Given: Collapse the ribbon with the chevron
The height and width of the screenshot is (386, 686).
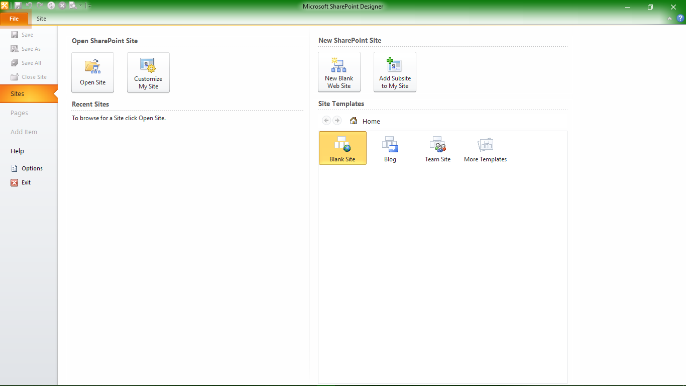Looking at the screenshot, I should [x=670, y=19].
